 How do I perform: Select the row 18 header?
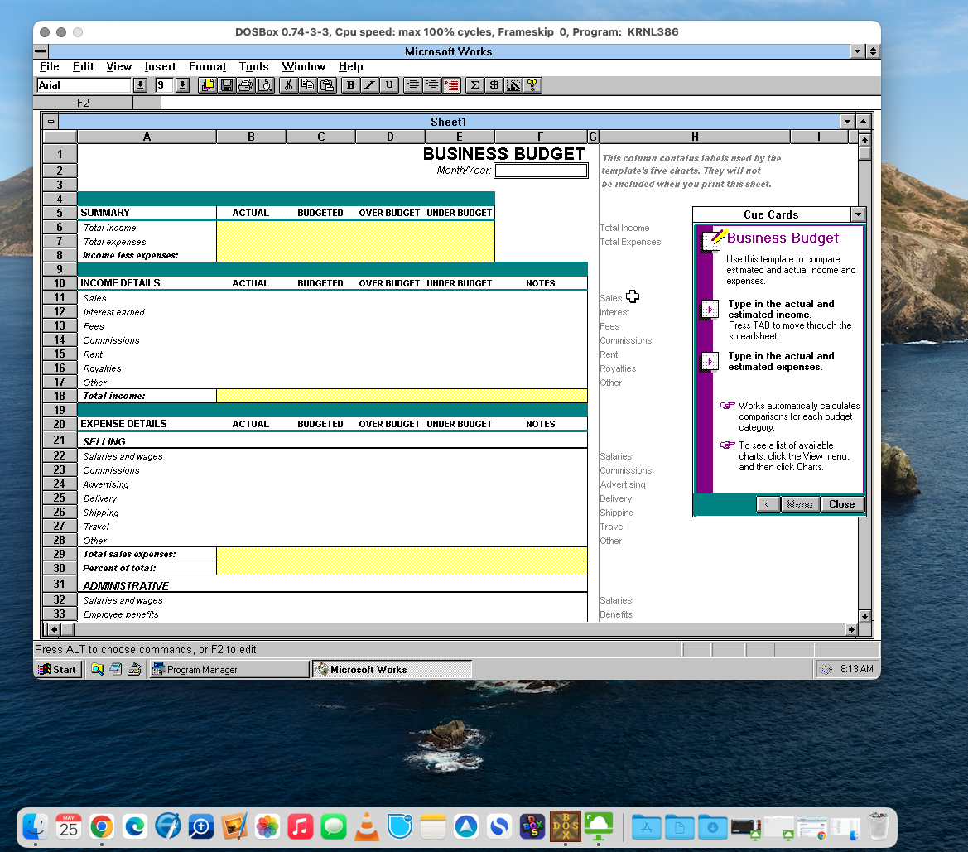click(60, 397)
